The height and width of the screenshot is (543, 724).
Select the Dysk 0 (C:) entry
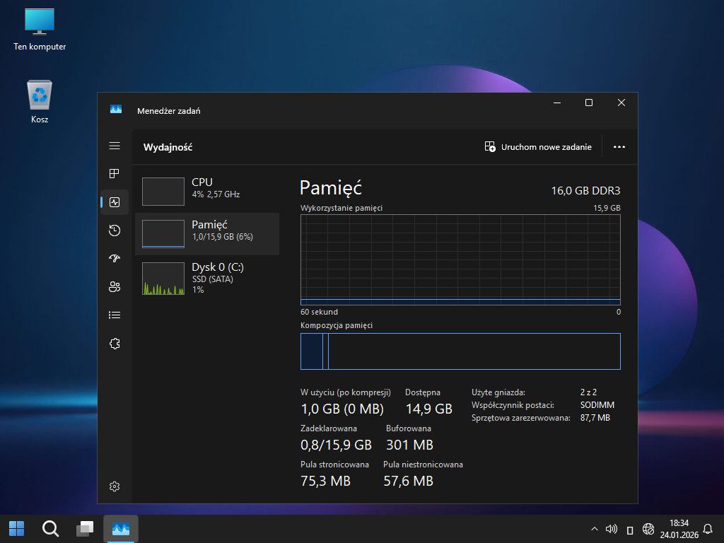point(206,278)
